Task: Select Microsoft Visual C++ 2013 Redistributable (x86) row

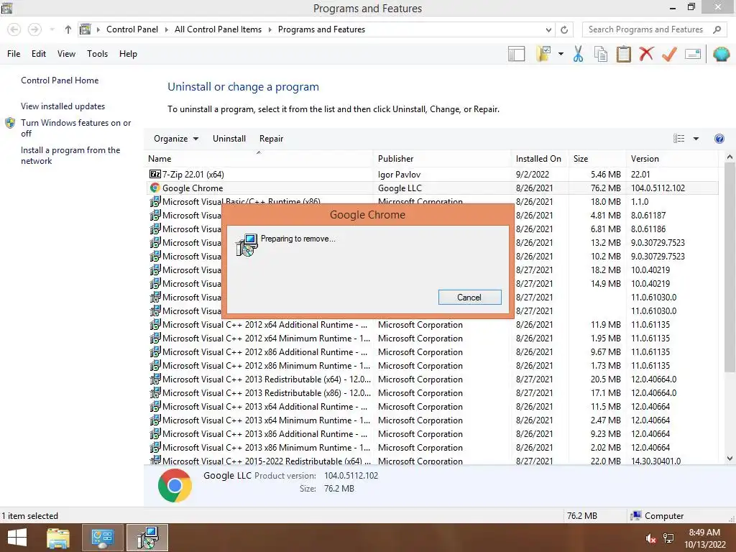Action: (431, 393)
